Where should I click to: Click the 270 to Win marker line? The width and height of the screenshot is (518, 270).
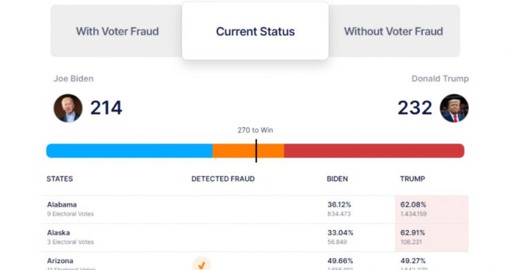(x=256, y=151)
